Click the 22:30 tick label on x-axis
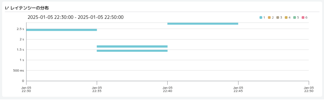324x101 pixels. tap(26, 89)
